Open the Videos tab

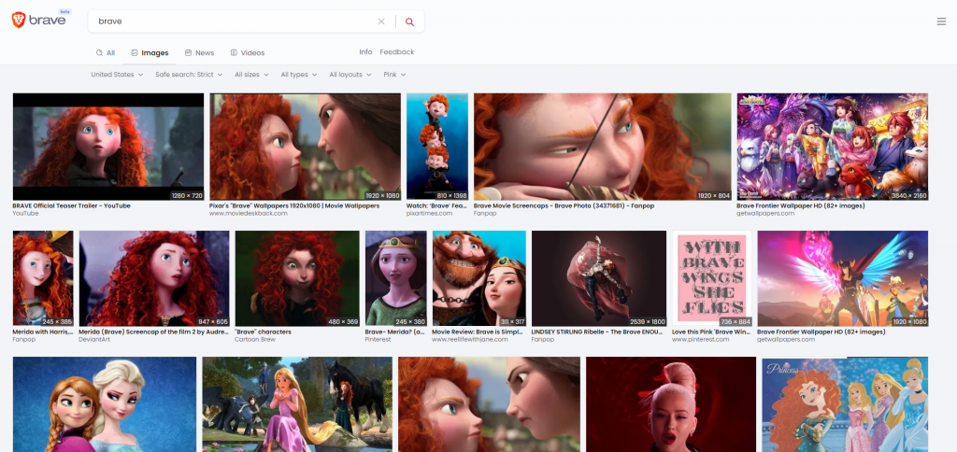(247, 53)
